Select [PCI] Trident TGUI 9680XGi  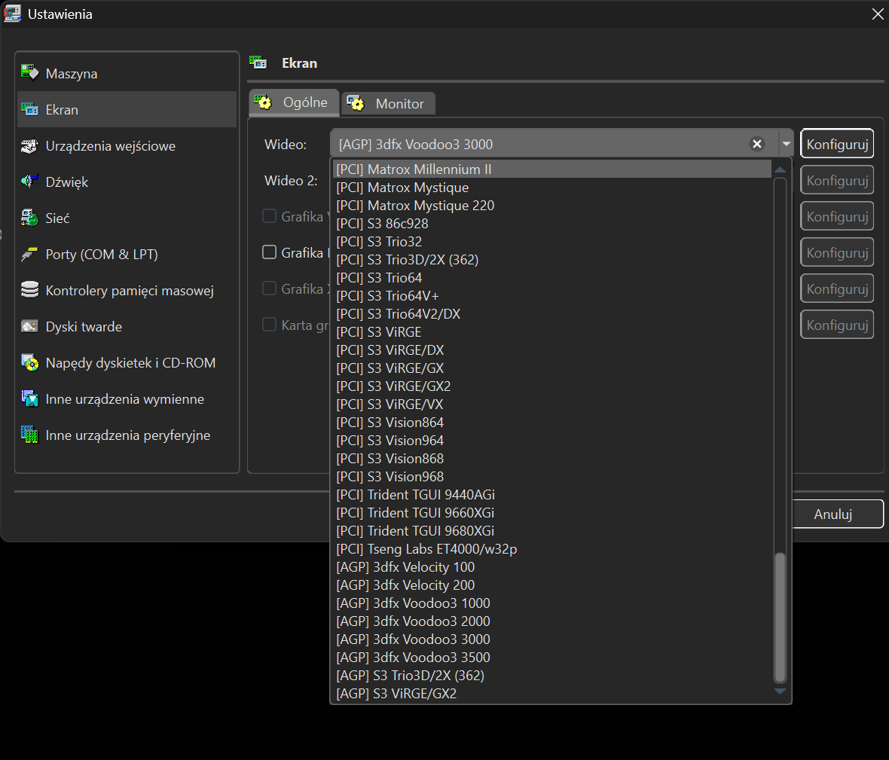tap(551, 531)
